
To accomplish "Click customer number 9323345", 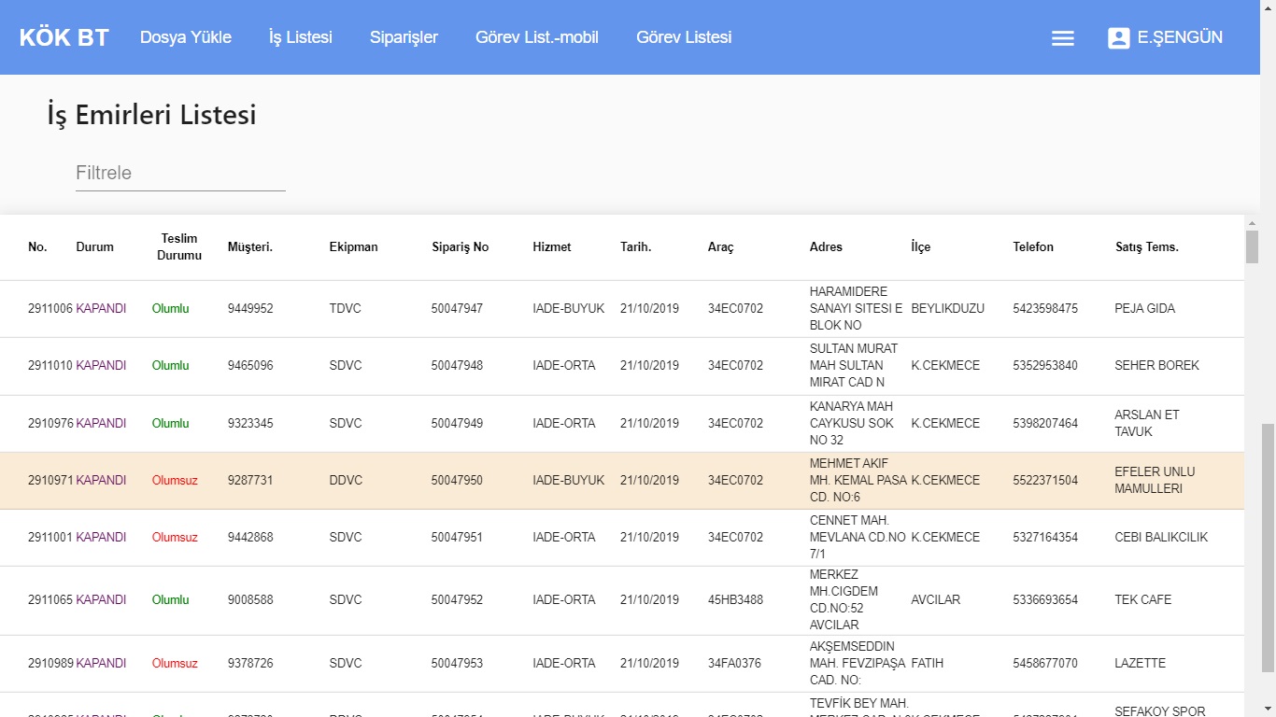I will point(250,424).
